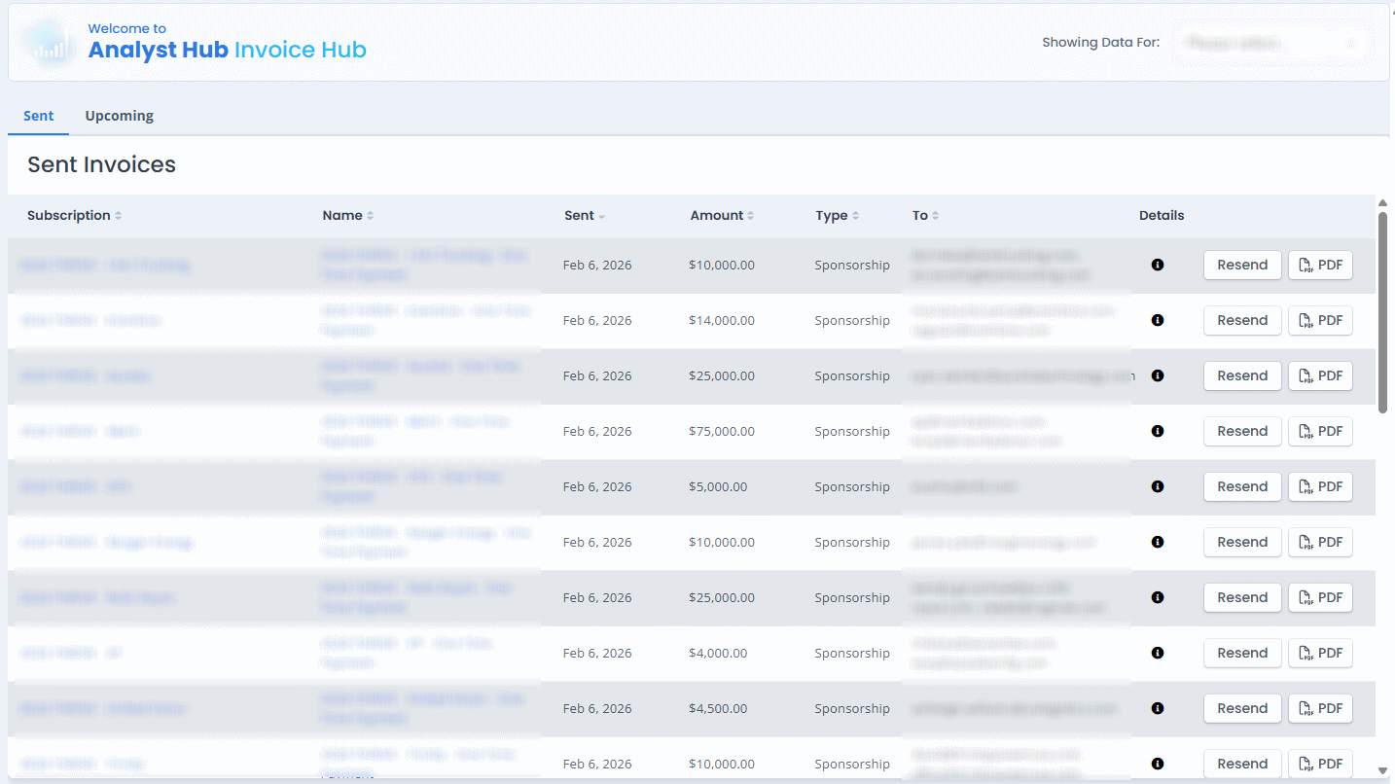Image resolution: width=1395 pixels, height=784 pixels.
Task: Open the info icon on the $4,500.00 invoice
Action: [x=1158, y=708]
